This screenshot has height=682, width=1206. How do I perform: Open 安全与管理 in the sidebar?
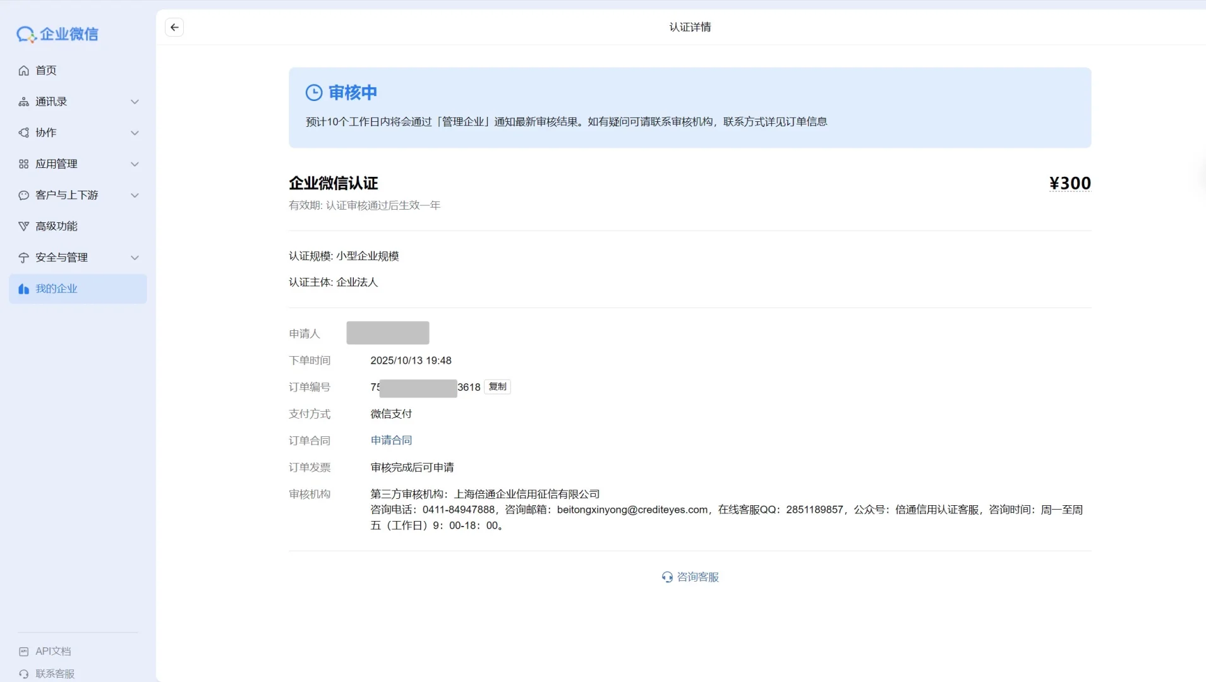tap(78, 258)
